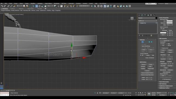
Task: Click the vertex Color swatch
Action: [169, 21]
